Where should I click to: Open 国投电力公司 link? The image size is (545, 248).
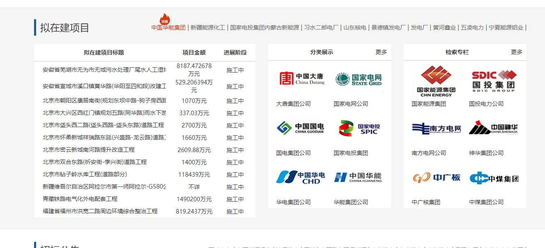click(486, 104)
